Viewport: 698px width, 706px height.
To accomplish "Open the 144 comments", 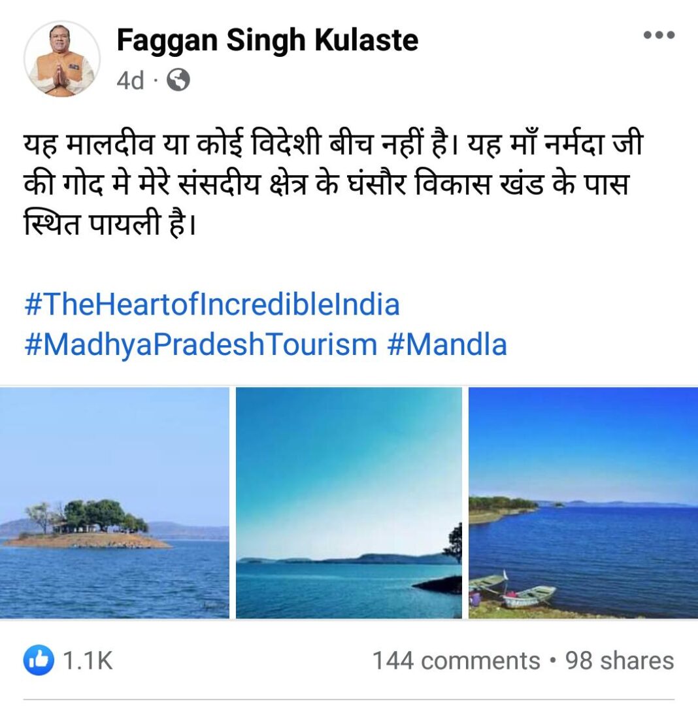I will point(456,660).
